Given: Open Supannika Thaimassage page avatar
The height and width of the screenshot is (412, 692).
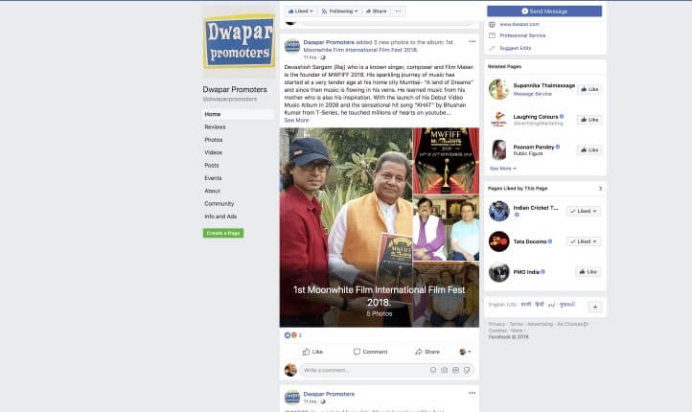Looking at the screenshot, I should click(498, 89).
